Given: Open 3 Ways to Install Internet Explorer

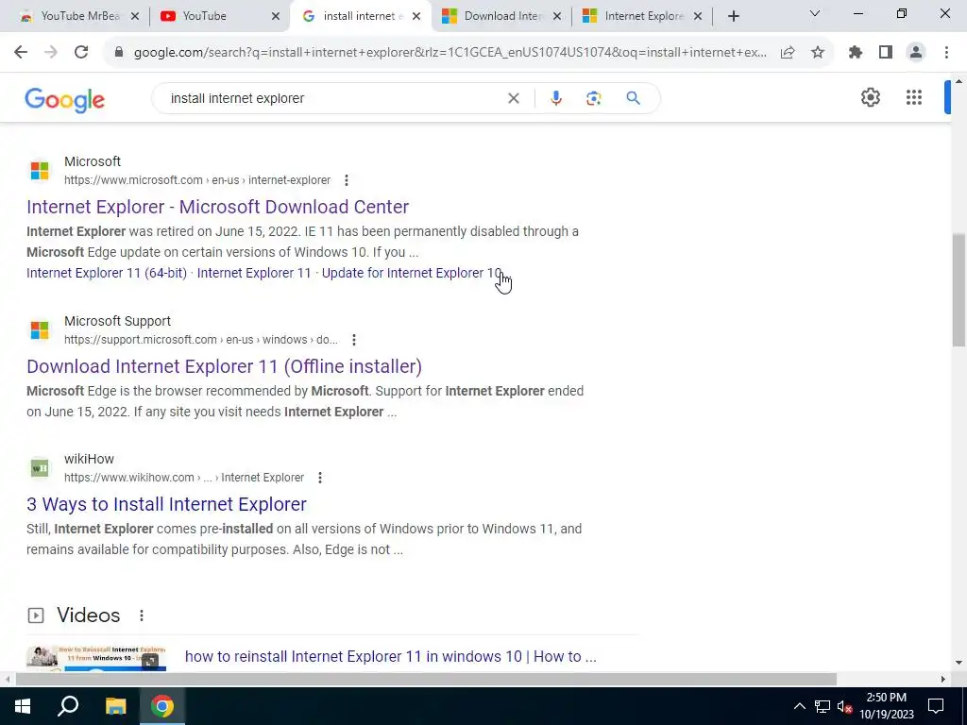Looking at the screenshot, I should (166, 504).
